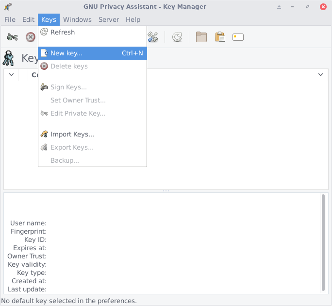
Task: Select Import Keys... menu entry
Action: tap(72, 134)
